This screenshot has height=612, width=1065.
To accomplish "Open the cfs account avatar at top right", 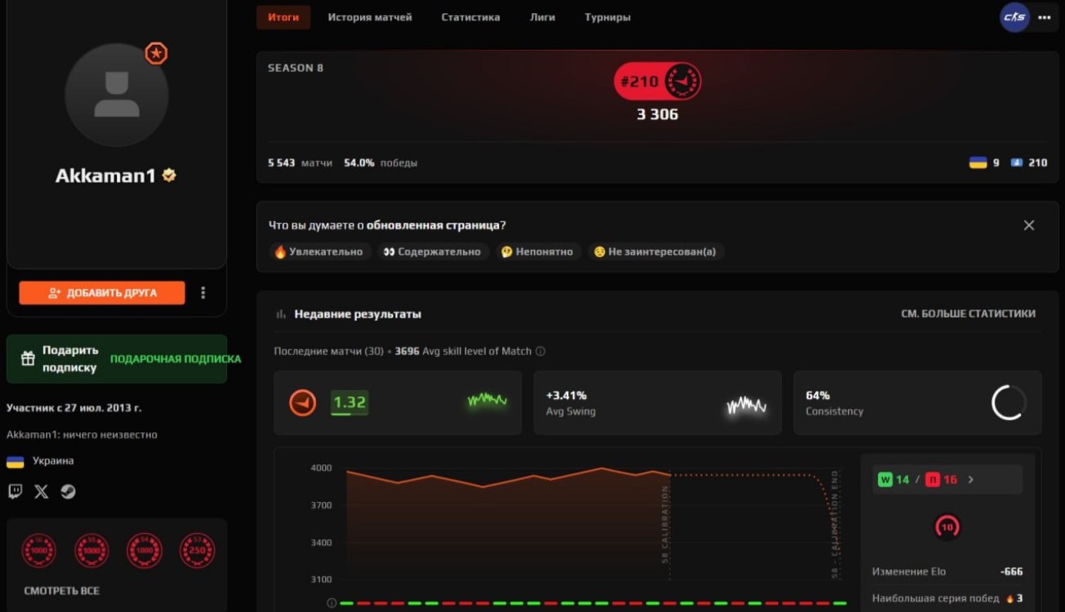I will coord(1014,17).
